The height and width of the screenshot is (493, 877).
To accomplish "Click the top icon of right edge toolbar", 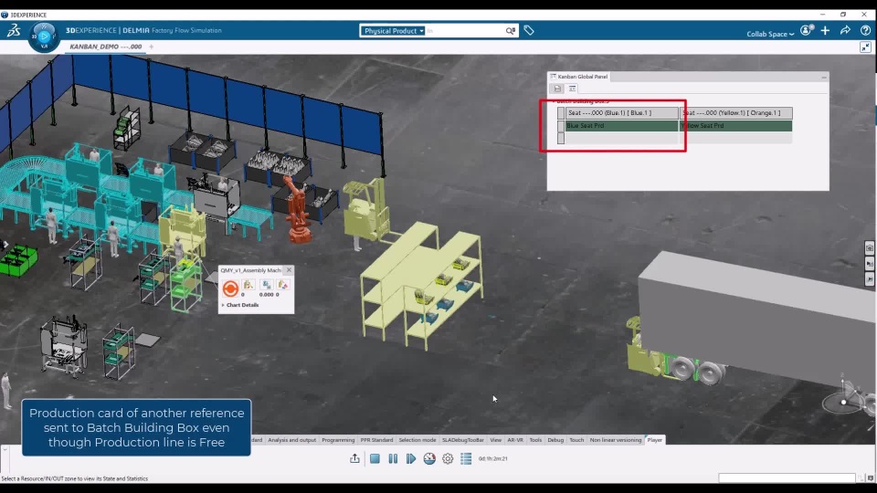I will tap(870, 248).
